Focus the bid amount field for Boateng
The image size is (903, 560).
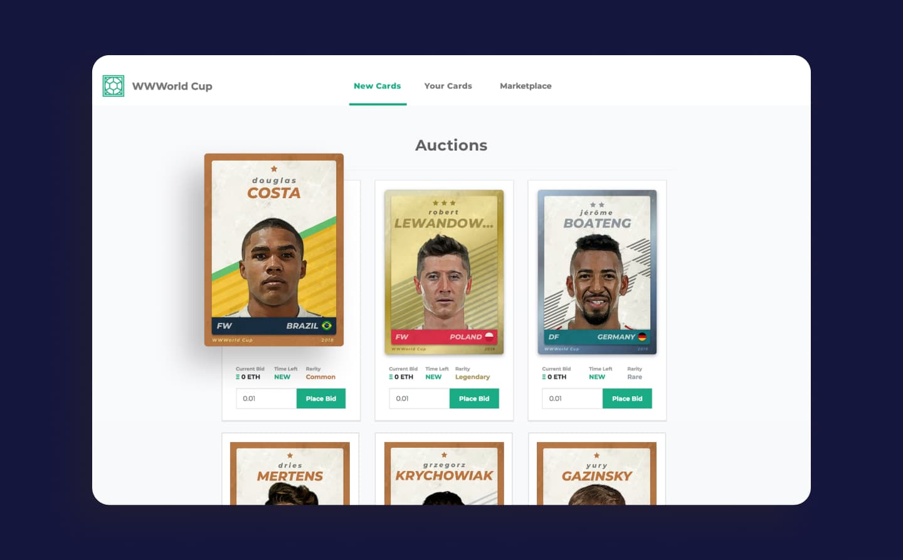click(572, 398)
